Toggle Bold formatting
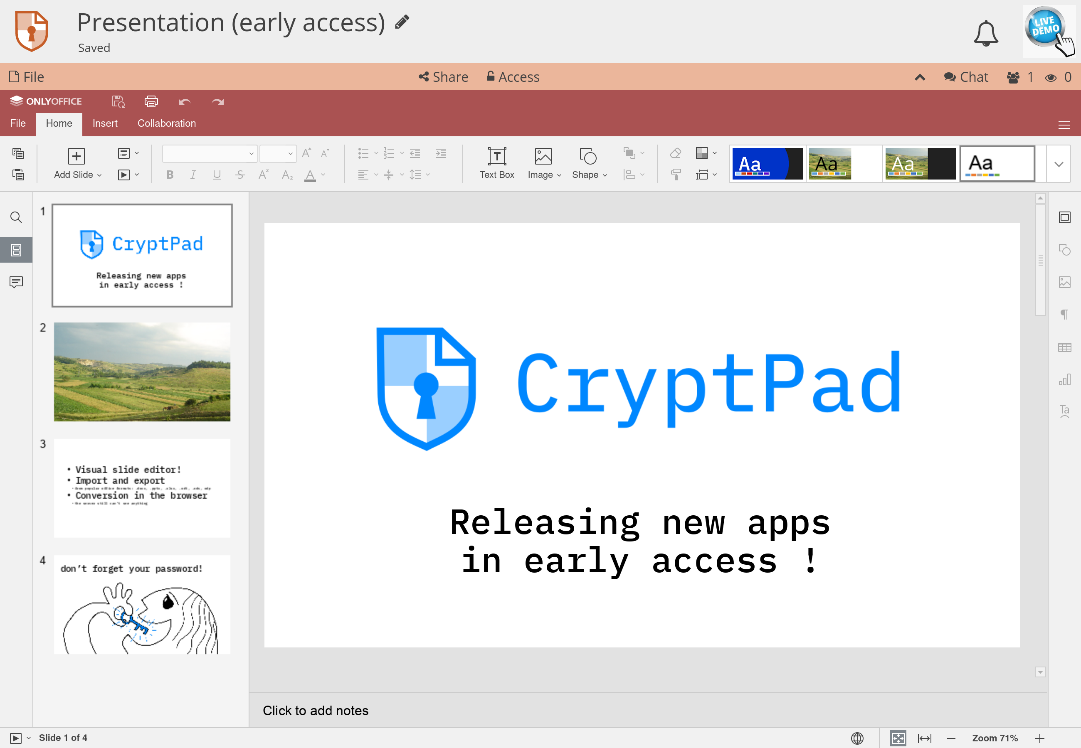The image size is (1081, 748). pos(170,175)
